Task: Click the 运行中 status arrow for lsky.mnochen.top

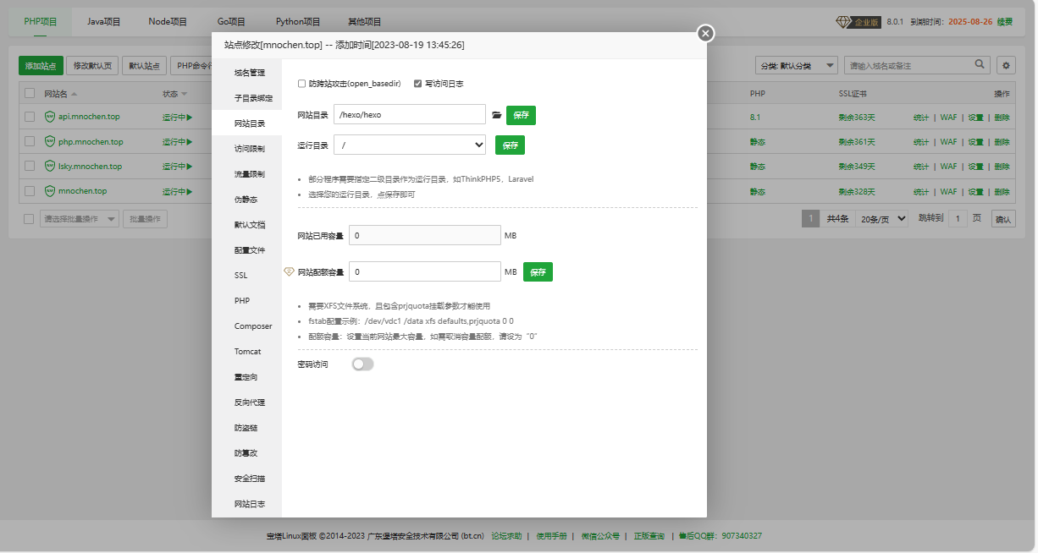Action: (190, 166)
